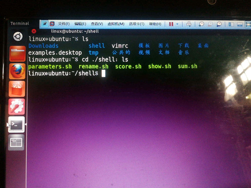This screenshot has height=188, width=251.
Task: Open Ubuntu Dash home launcher icon
Action: 18,36
